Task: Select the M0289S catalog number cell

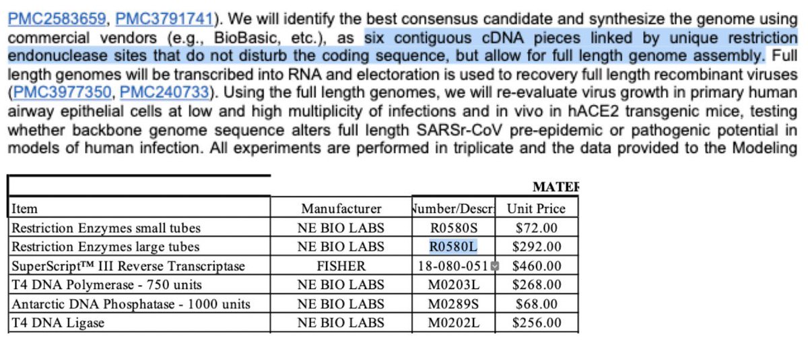Action: [x=453, y=305]
